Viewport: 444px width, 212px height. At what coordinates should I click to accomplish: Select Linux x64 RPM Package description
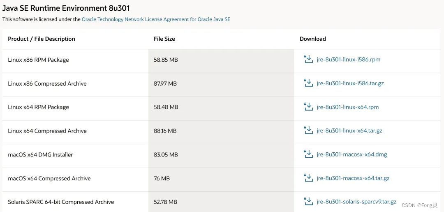coord(38,107)
